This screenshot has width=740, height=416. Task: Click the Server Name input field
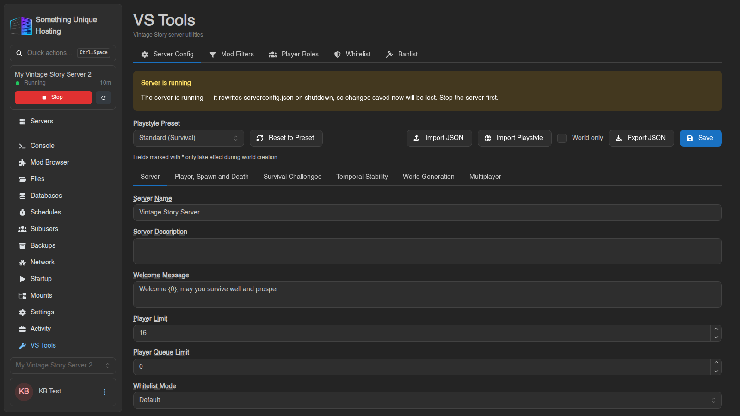pos(427,213)
